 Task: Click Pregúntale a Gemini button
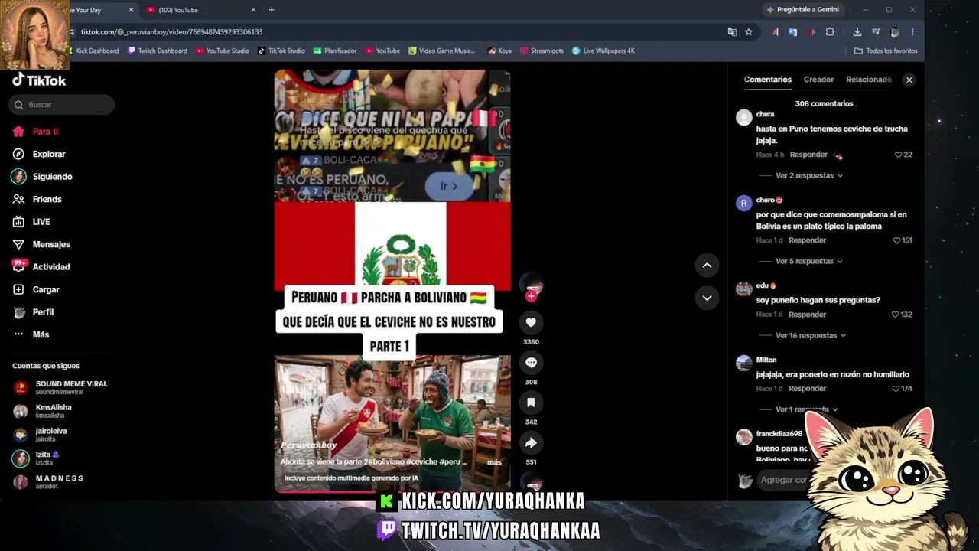pyautogui.click(x=803, y=10)
